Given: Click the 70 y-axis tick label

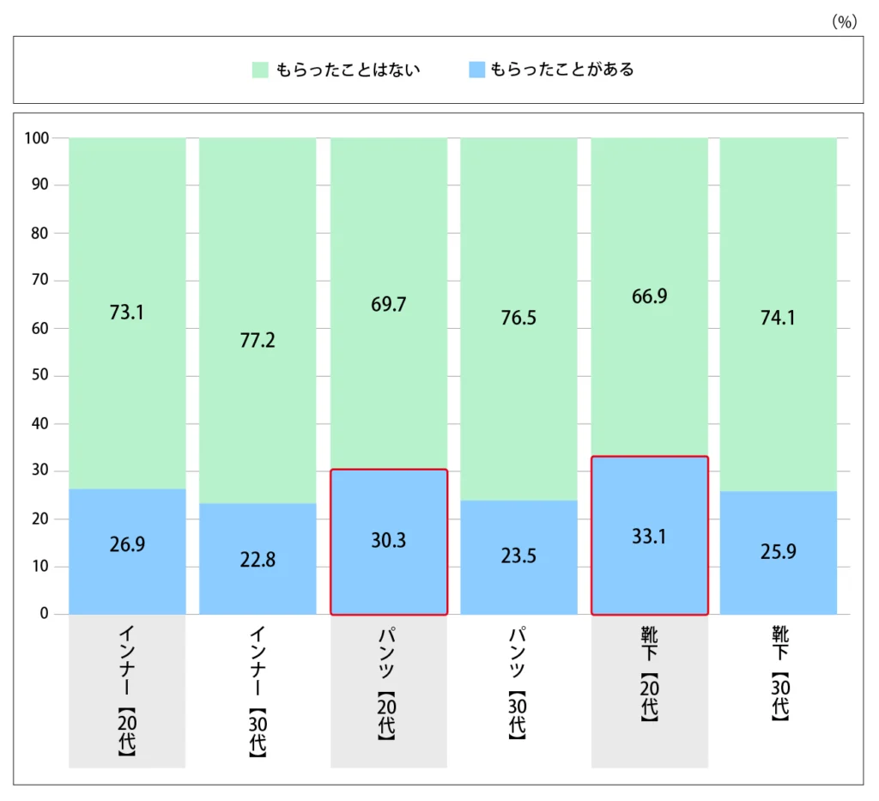Looking at the screenshot, I should tap(39, 279).
